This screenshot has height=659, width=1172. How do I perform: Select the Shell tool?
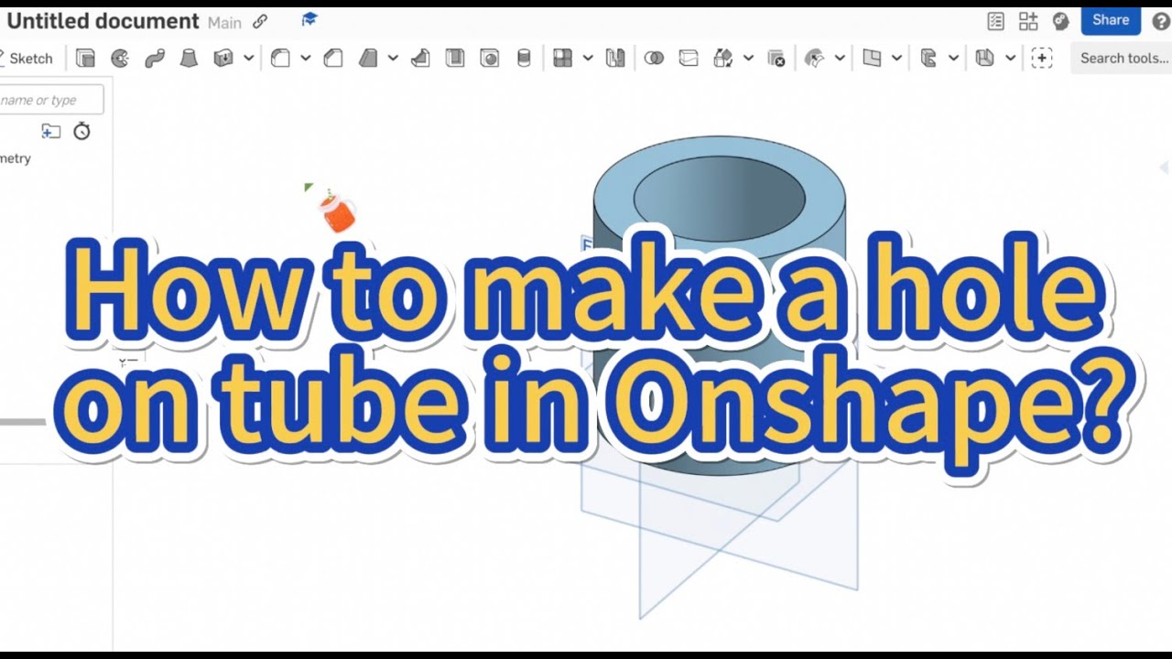(455, 59)
